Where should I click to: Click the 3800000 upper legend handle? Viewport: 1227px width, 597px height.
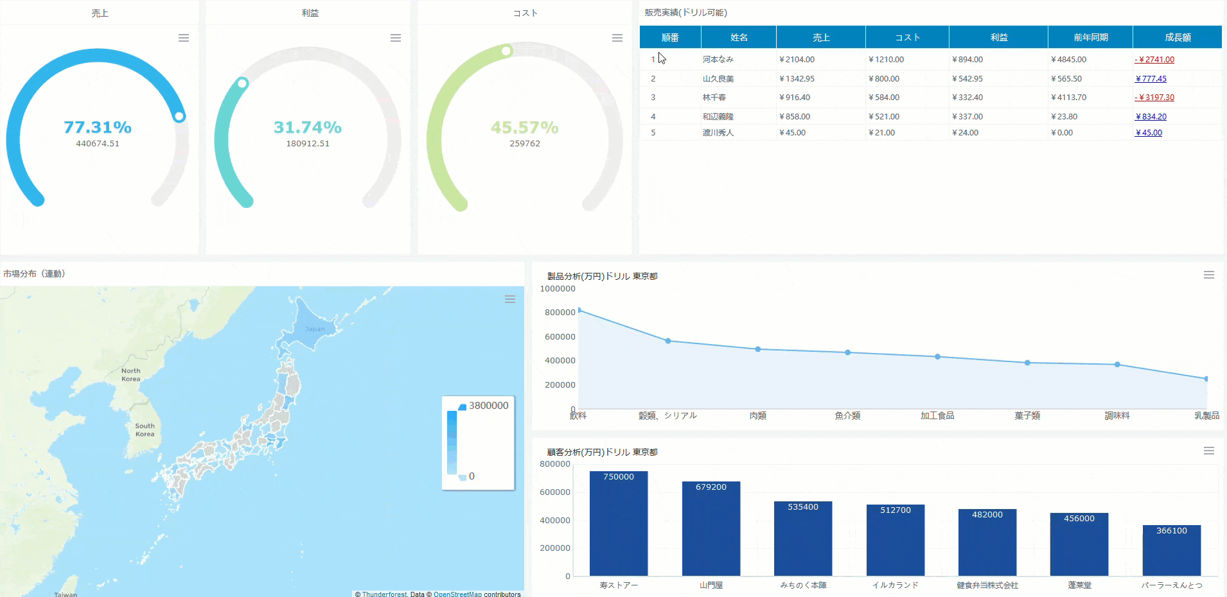462,406
